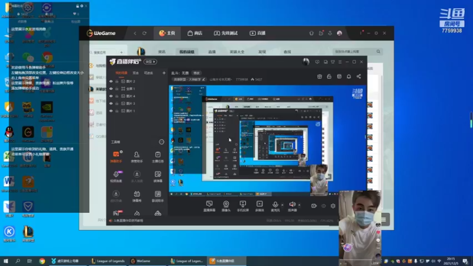The height and width of the screenshot is (266, 473).
Task: Add 直播屏幕 screen capture source
Action: (x=209, y=206)
